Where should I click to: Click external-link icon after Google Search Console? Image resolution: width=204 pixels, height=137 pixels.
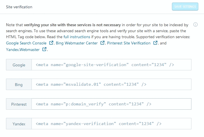pos(51,43)
